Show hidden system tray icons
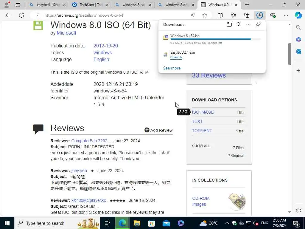The height and width of the screenshot is (229, 305). (x=227, y=223)
